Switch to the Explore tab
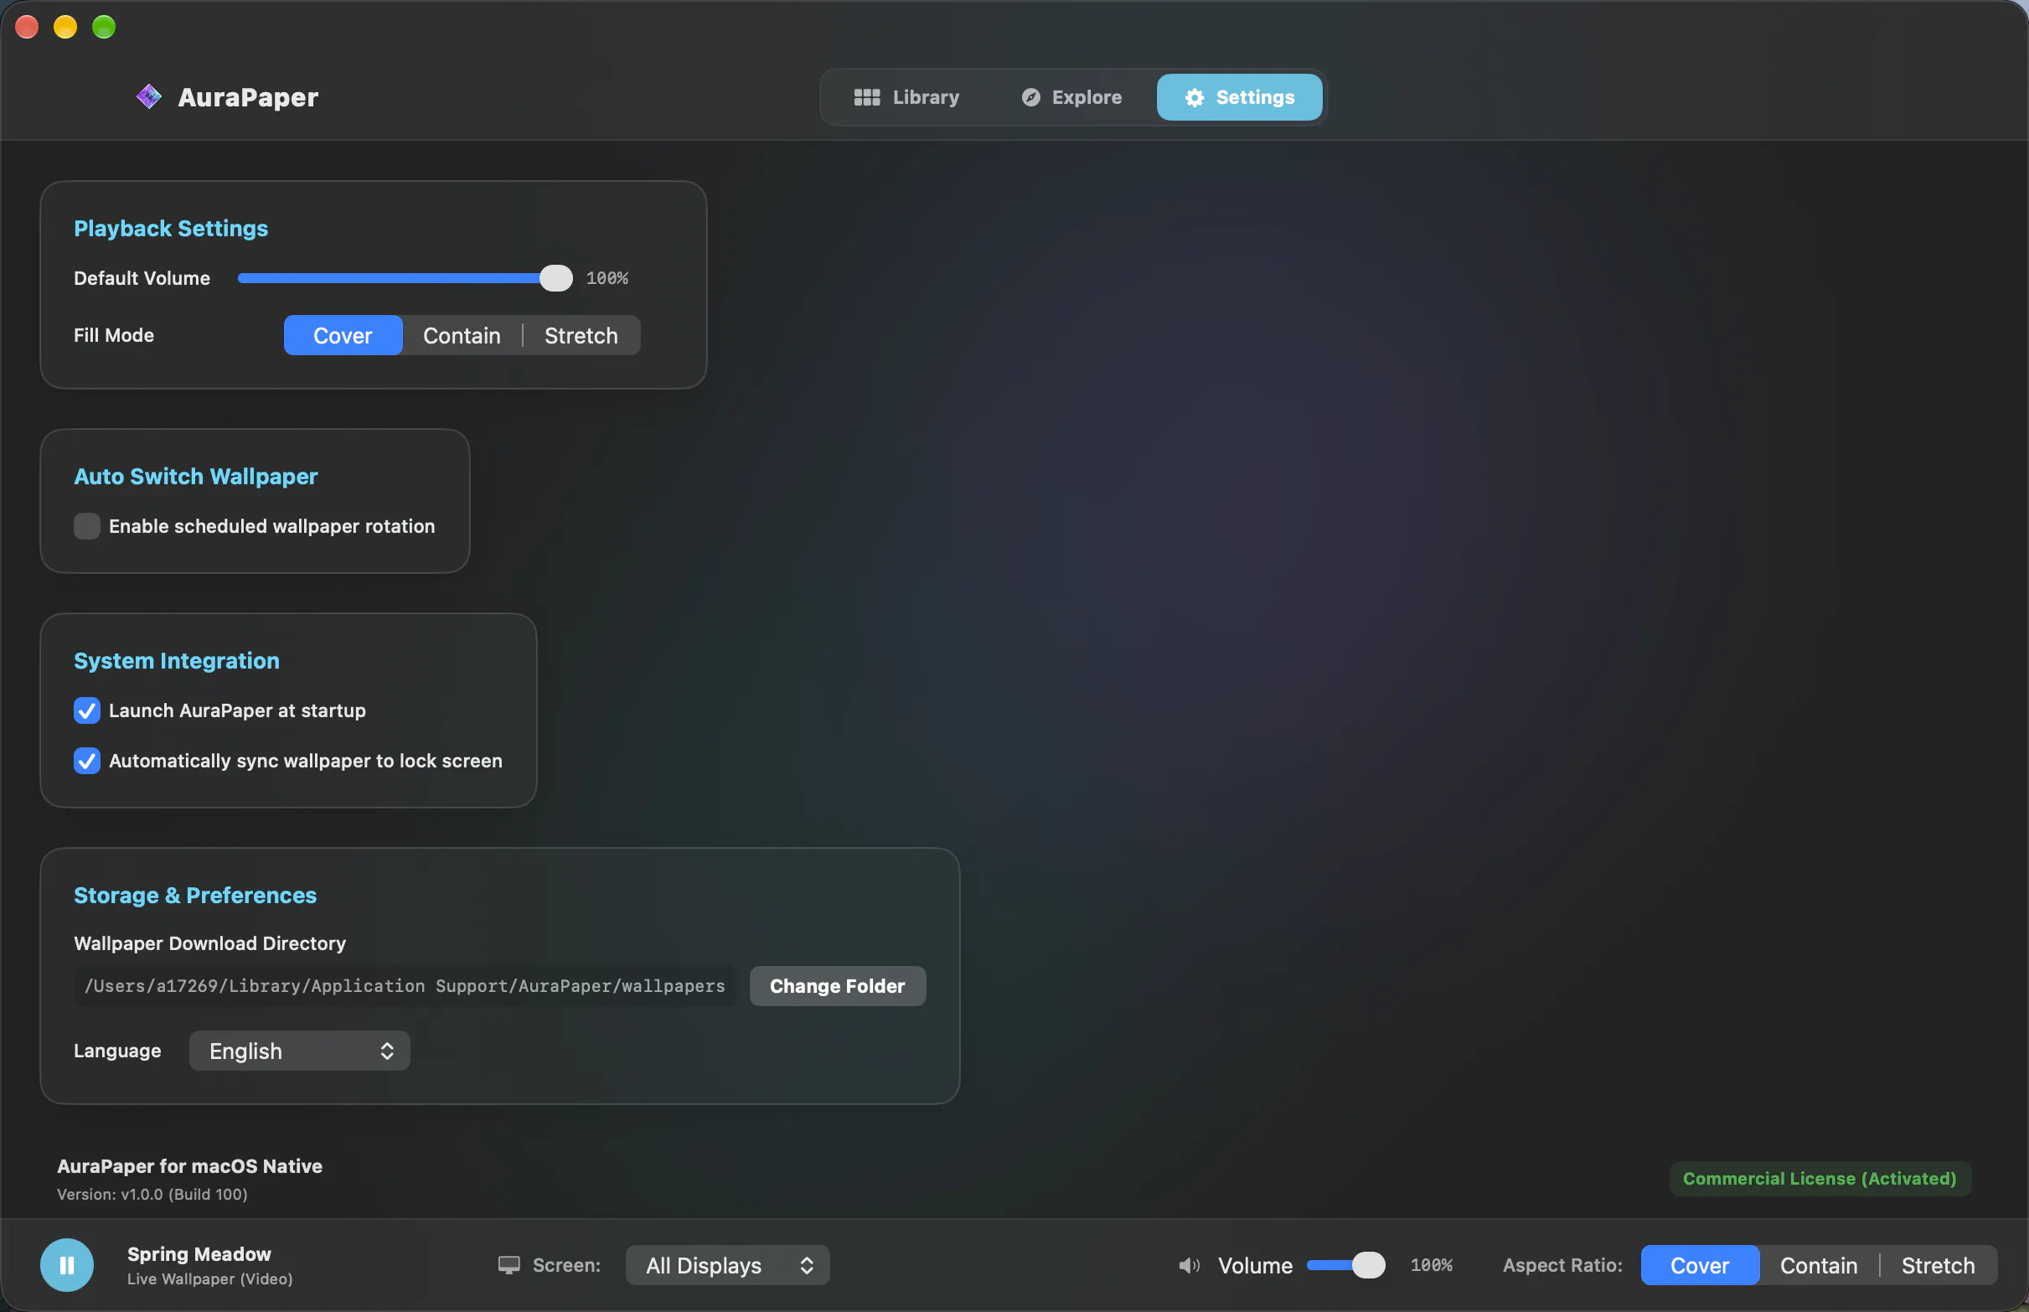The width and height of the screenshot is (2029, 1312). [x=1071, y=97]
